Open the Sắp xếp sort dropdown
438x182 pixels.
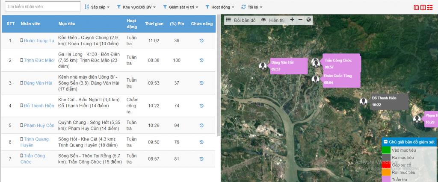[97, 7]
